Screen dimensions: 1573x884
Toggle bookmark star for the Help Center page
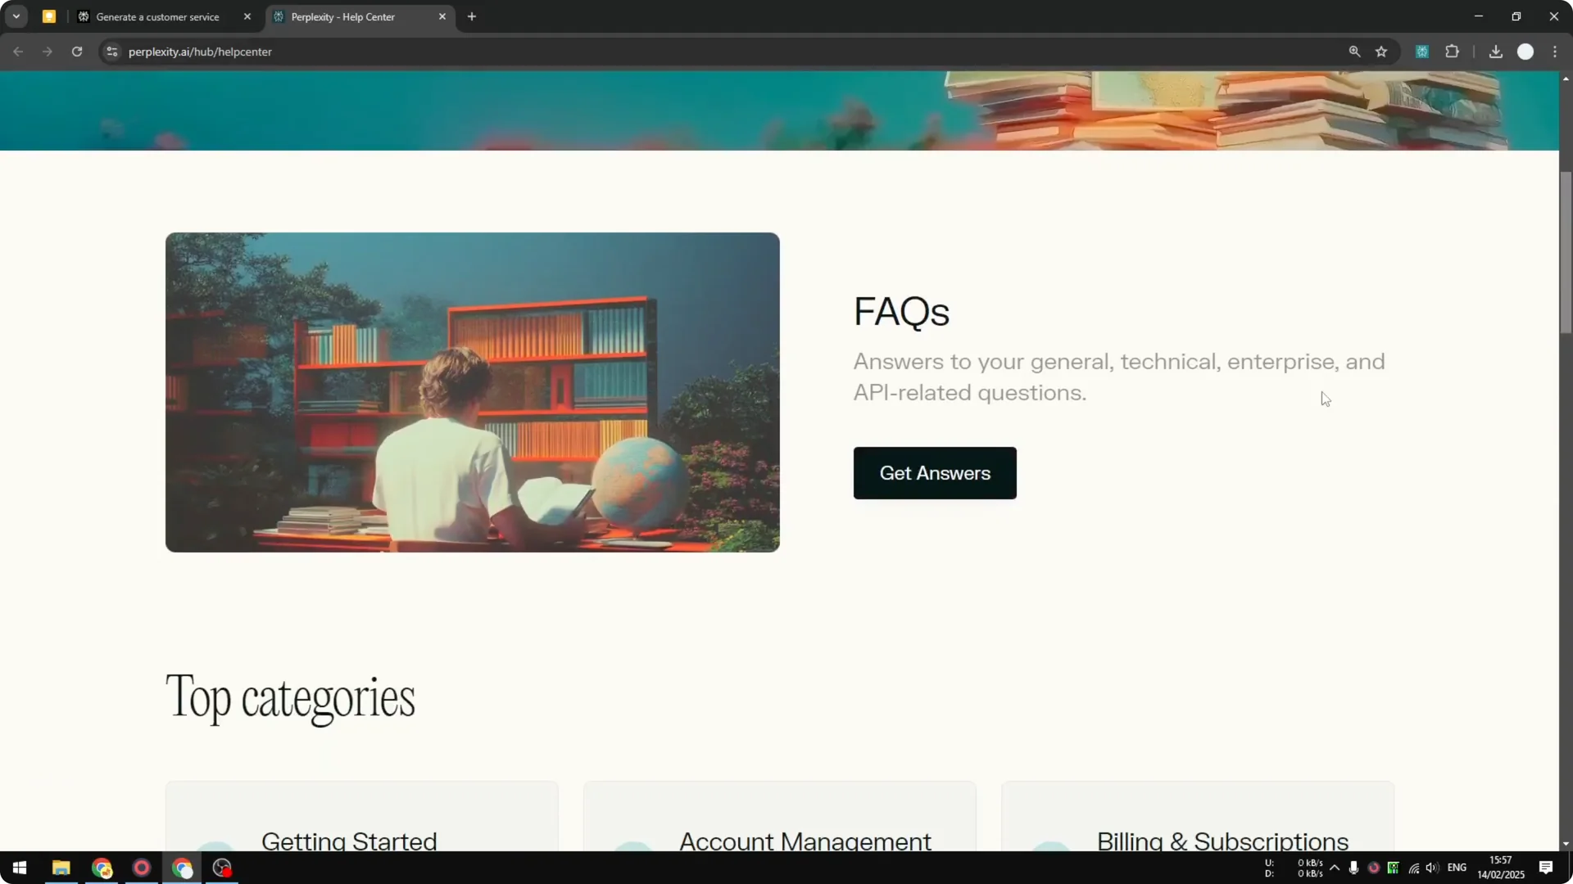[x=1383, y=51]
